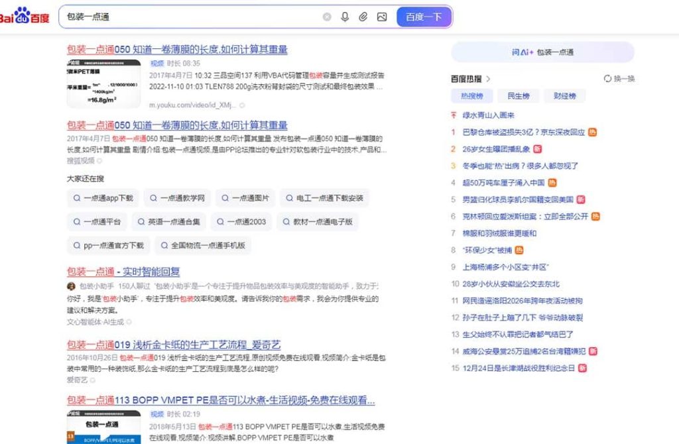Switch to the 民生榜 tab
The height and width of the screenshot is (444, 679).
point(518,96)
